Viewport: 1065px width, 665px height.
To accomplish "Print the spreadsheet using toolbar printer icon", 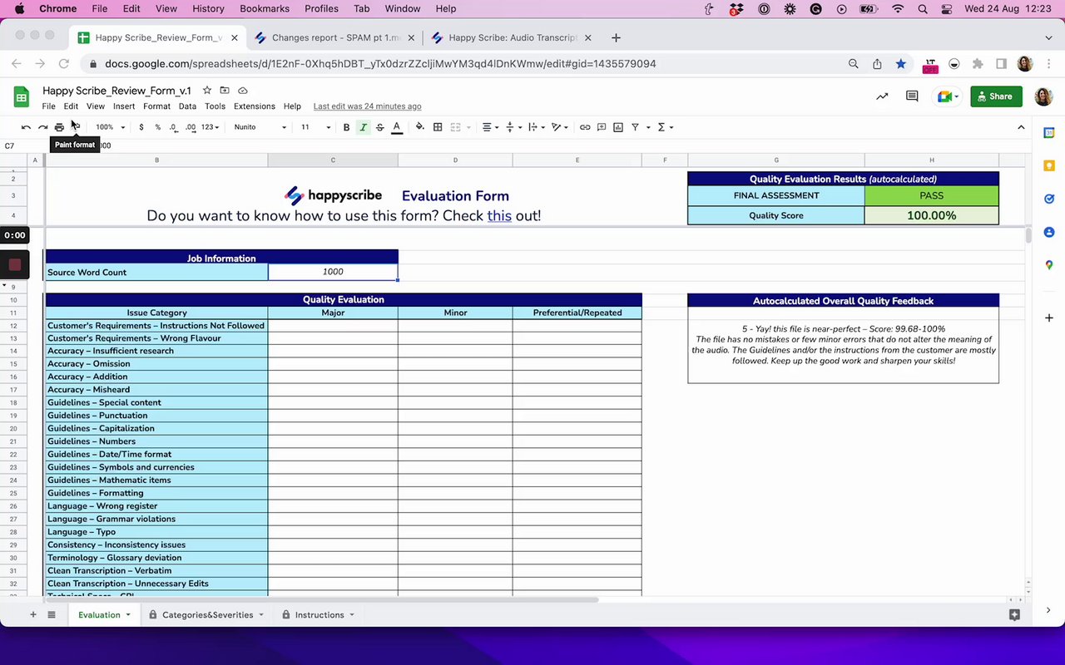I will [59, 127].
